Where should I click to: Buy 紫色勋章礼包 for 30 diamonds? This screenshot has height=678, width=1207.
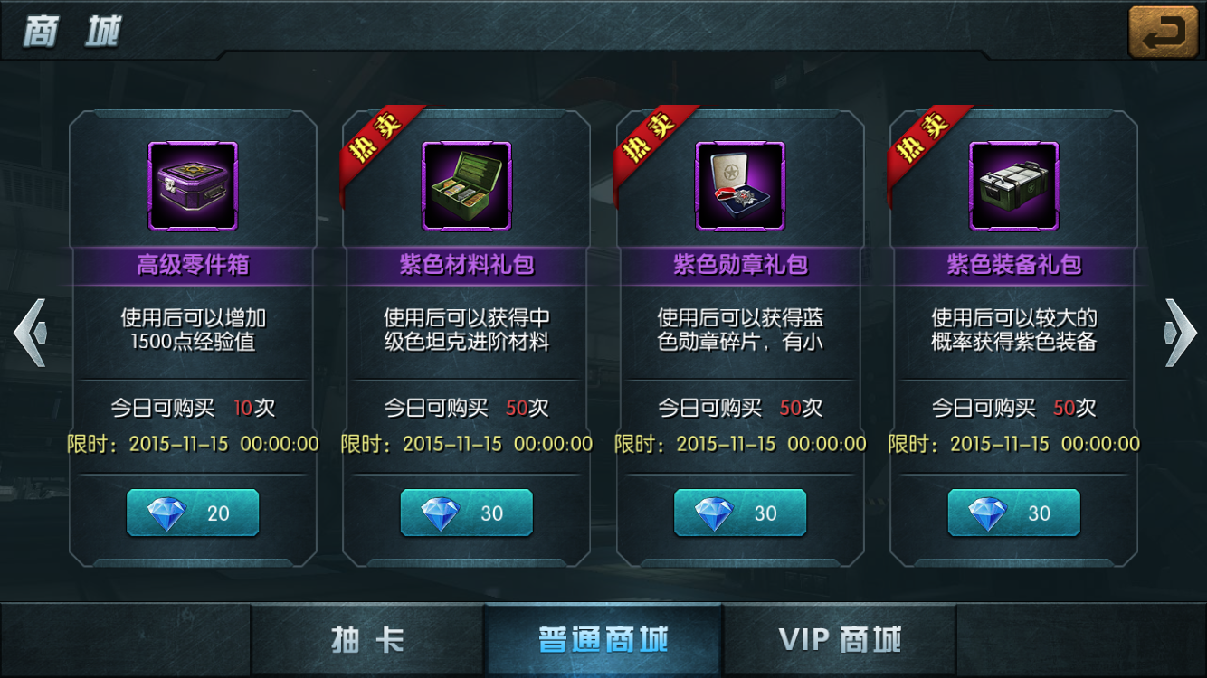point(740,513)
